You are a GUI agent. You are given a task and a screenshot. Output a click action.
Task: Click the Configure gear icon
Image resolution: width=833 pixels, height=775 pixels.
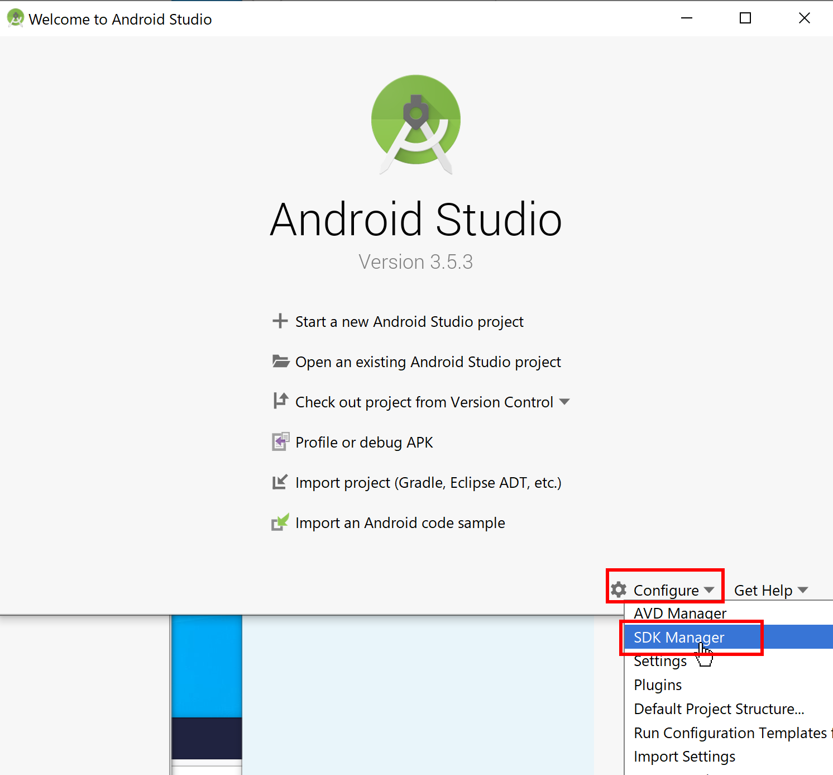point(619,589)
